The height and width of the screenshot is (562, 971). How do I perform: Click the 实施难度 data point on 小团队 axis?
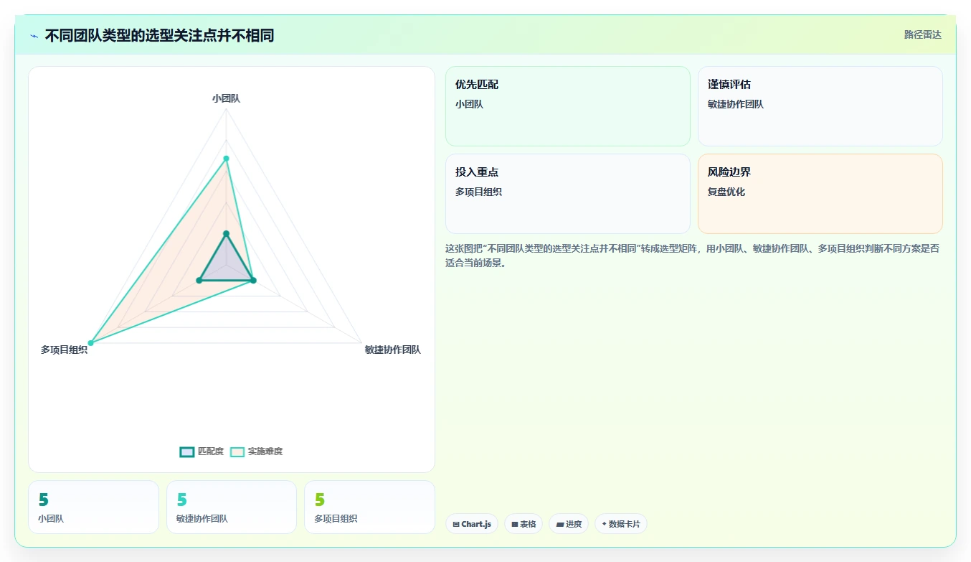point(226,159)
